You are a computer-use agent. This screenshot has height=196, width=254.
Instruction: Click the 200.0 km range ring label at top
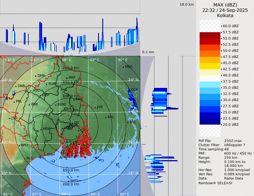(x=71, y=68)
